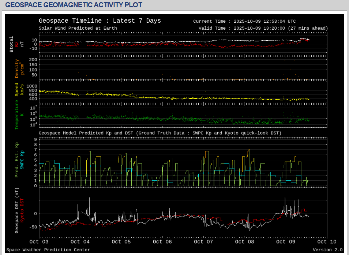This screenshot has width=349, height=255.
Task: Click the white Btotal axis label
Action: coord(12,44)
